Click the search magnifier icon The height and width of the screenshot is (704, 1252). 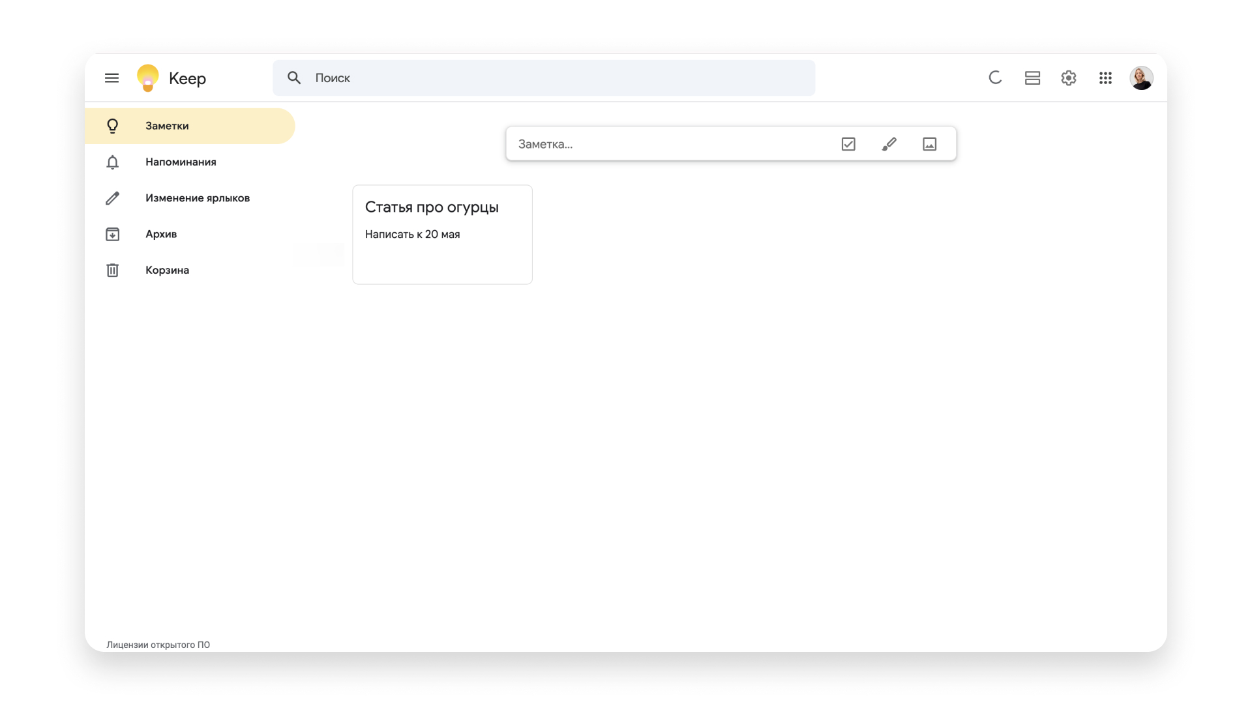294,78
